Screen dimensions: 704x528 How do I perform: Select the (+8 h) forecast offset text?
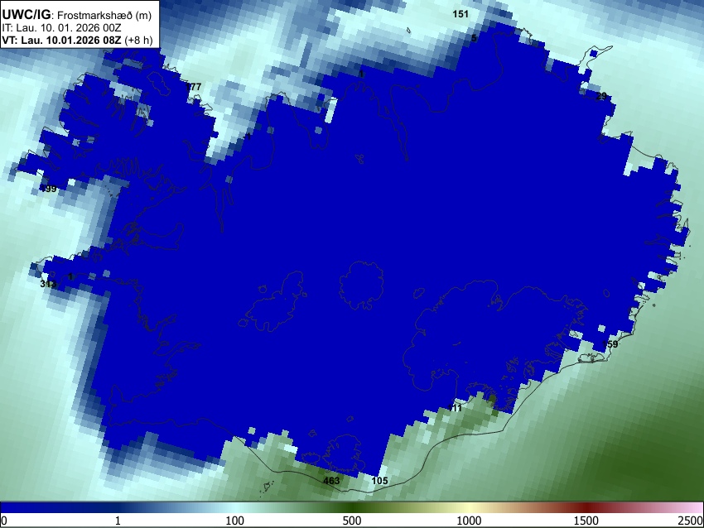coord(138,40)
